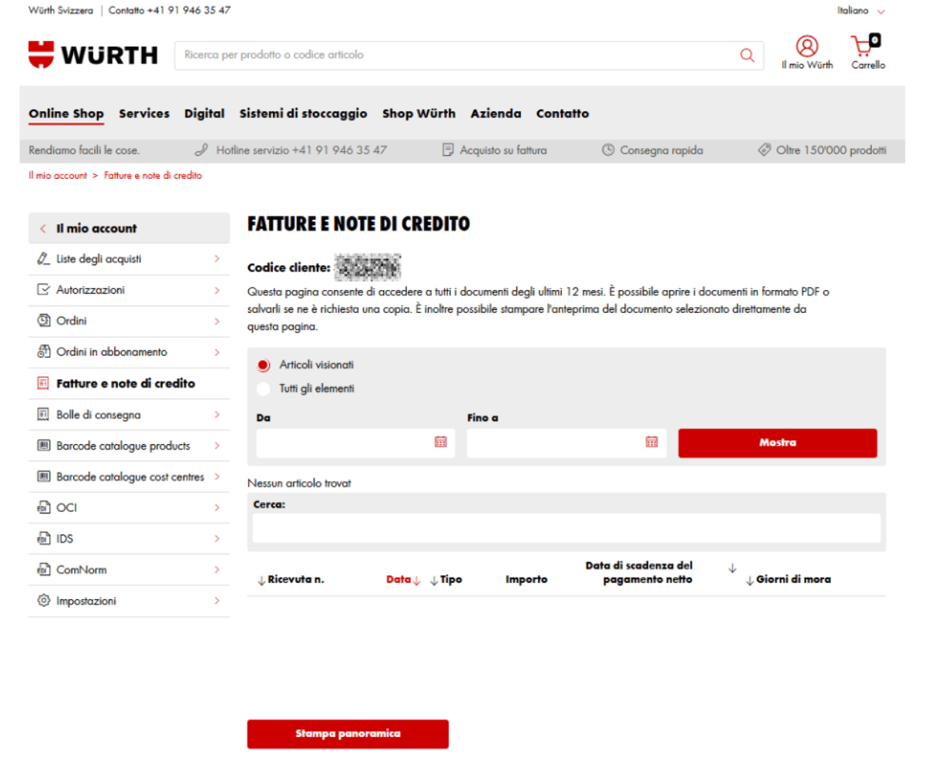Sort by the Tipo column arrow

[434, 580]
